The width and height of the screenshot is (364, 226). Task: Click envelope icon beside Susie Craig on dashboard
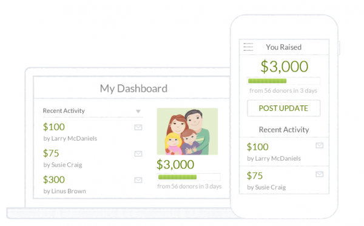click(138, 154)
